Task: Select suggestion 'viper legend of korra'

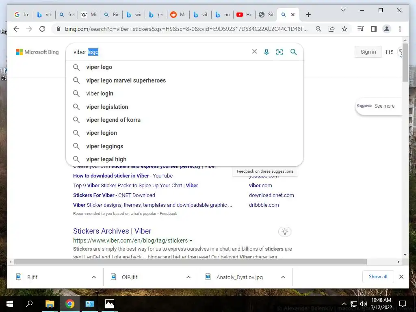Action: [x=184, y=120]
